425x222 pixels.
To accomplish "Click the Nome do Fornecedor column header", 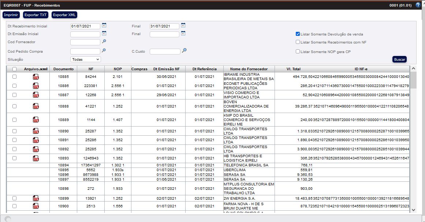I will (249, 69).
